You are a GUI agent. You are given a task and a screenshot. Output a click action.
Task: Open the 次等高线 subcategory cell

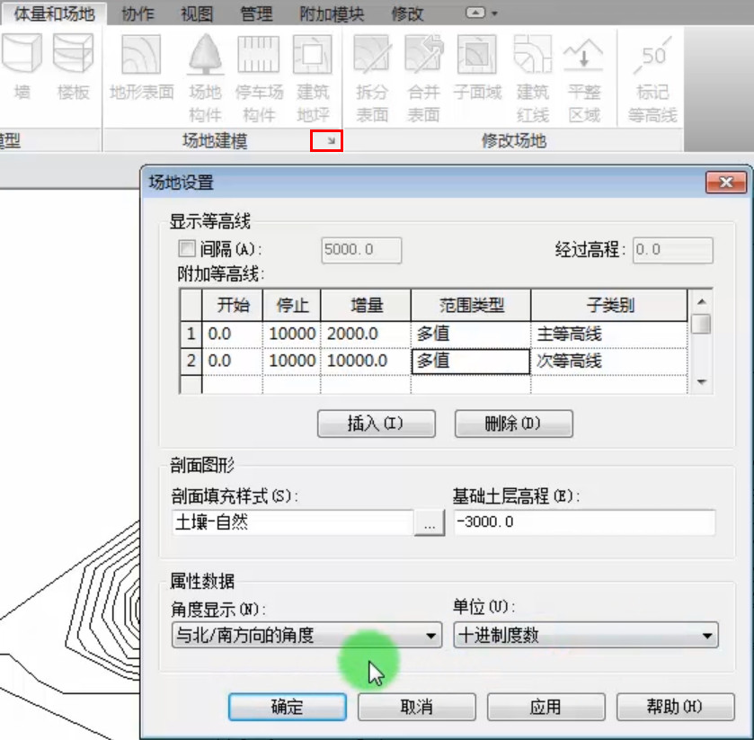[x=609, y=361]
